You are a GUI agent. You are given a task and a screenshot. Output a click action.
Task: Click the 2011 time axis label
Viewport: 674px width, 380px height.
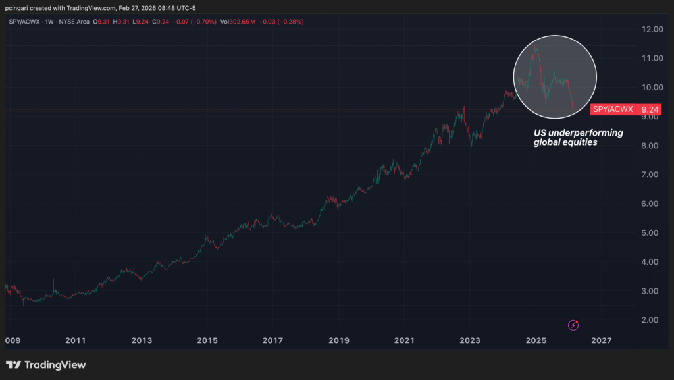76,340
